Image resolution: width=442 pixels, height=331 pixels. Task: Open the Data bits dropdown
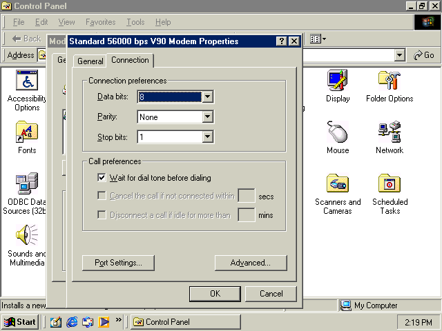(x=207, y=97)
